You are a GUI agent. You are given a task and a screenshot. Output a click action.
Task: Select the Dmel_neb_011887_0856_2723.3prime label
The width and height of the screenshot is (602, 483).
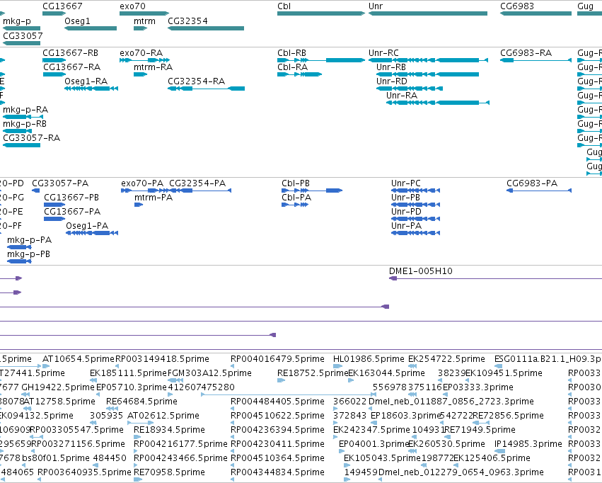451,401
